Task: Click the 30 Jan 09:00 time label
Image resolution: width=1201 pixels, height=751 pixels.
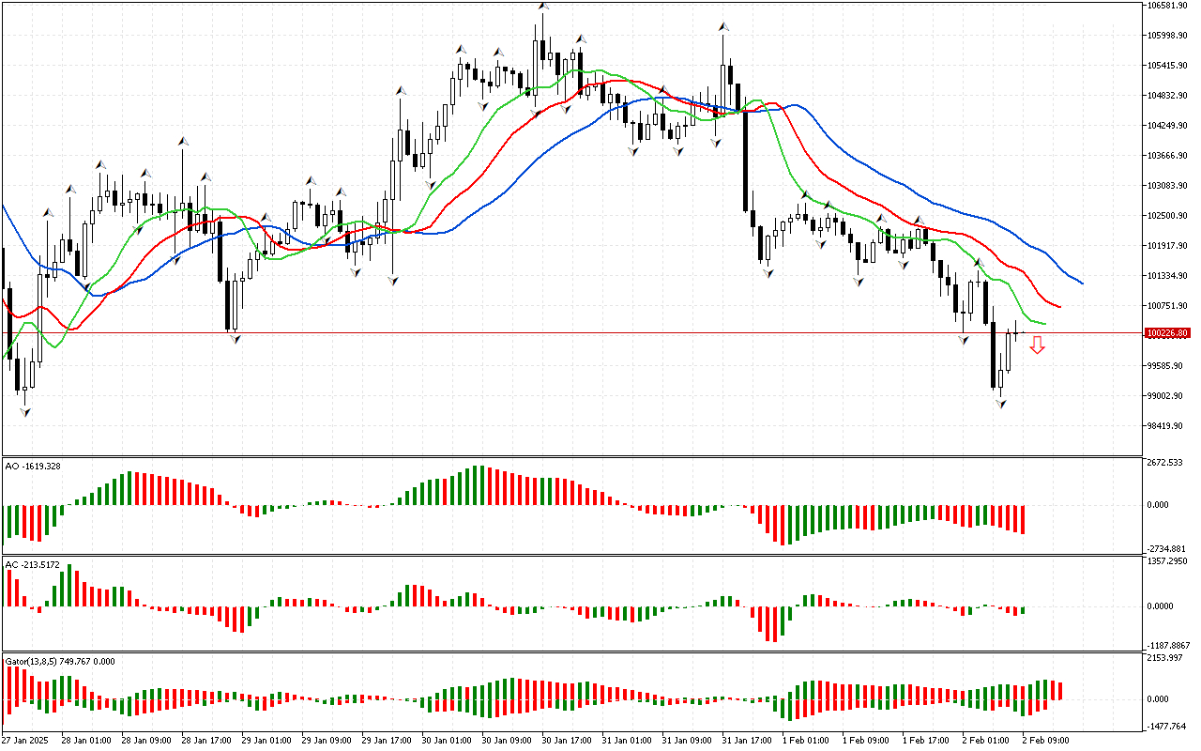Action: point(507,740)
